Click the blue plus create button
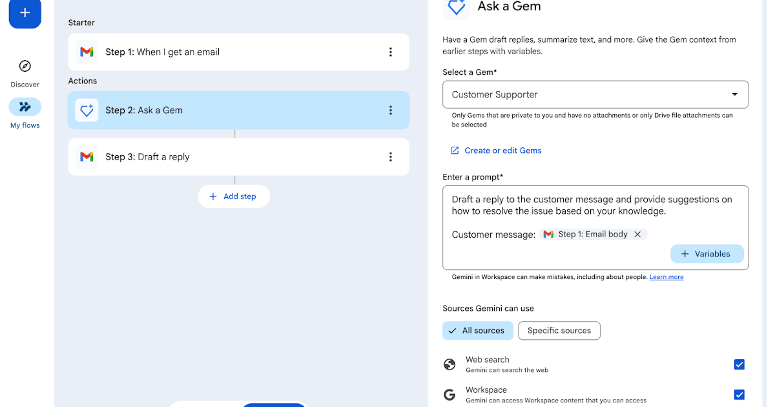Viewport: 775px width, 407px height. [25, 13]
